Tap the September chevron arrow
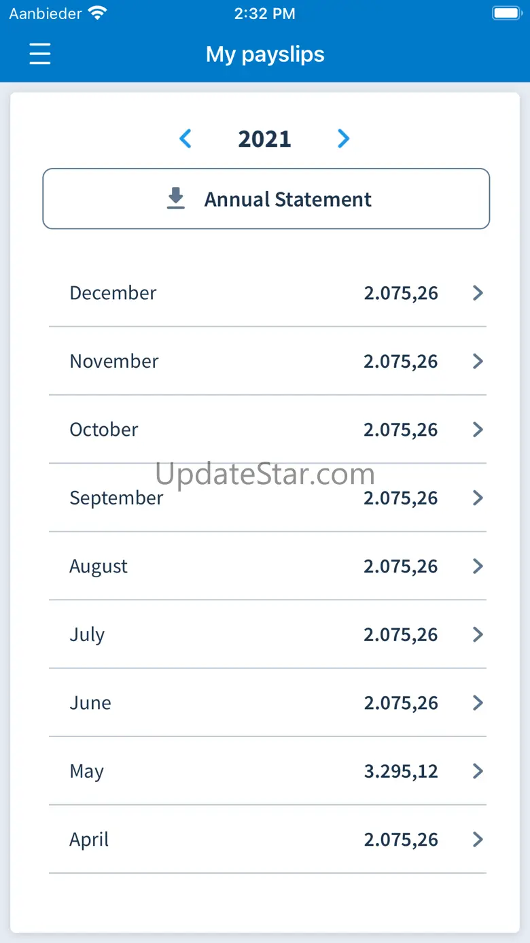530x943 pixels. coord(478,498)
